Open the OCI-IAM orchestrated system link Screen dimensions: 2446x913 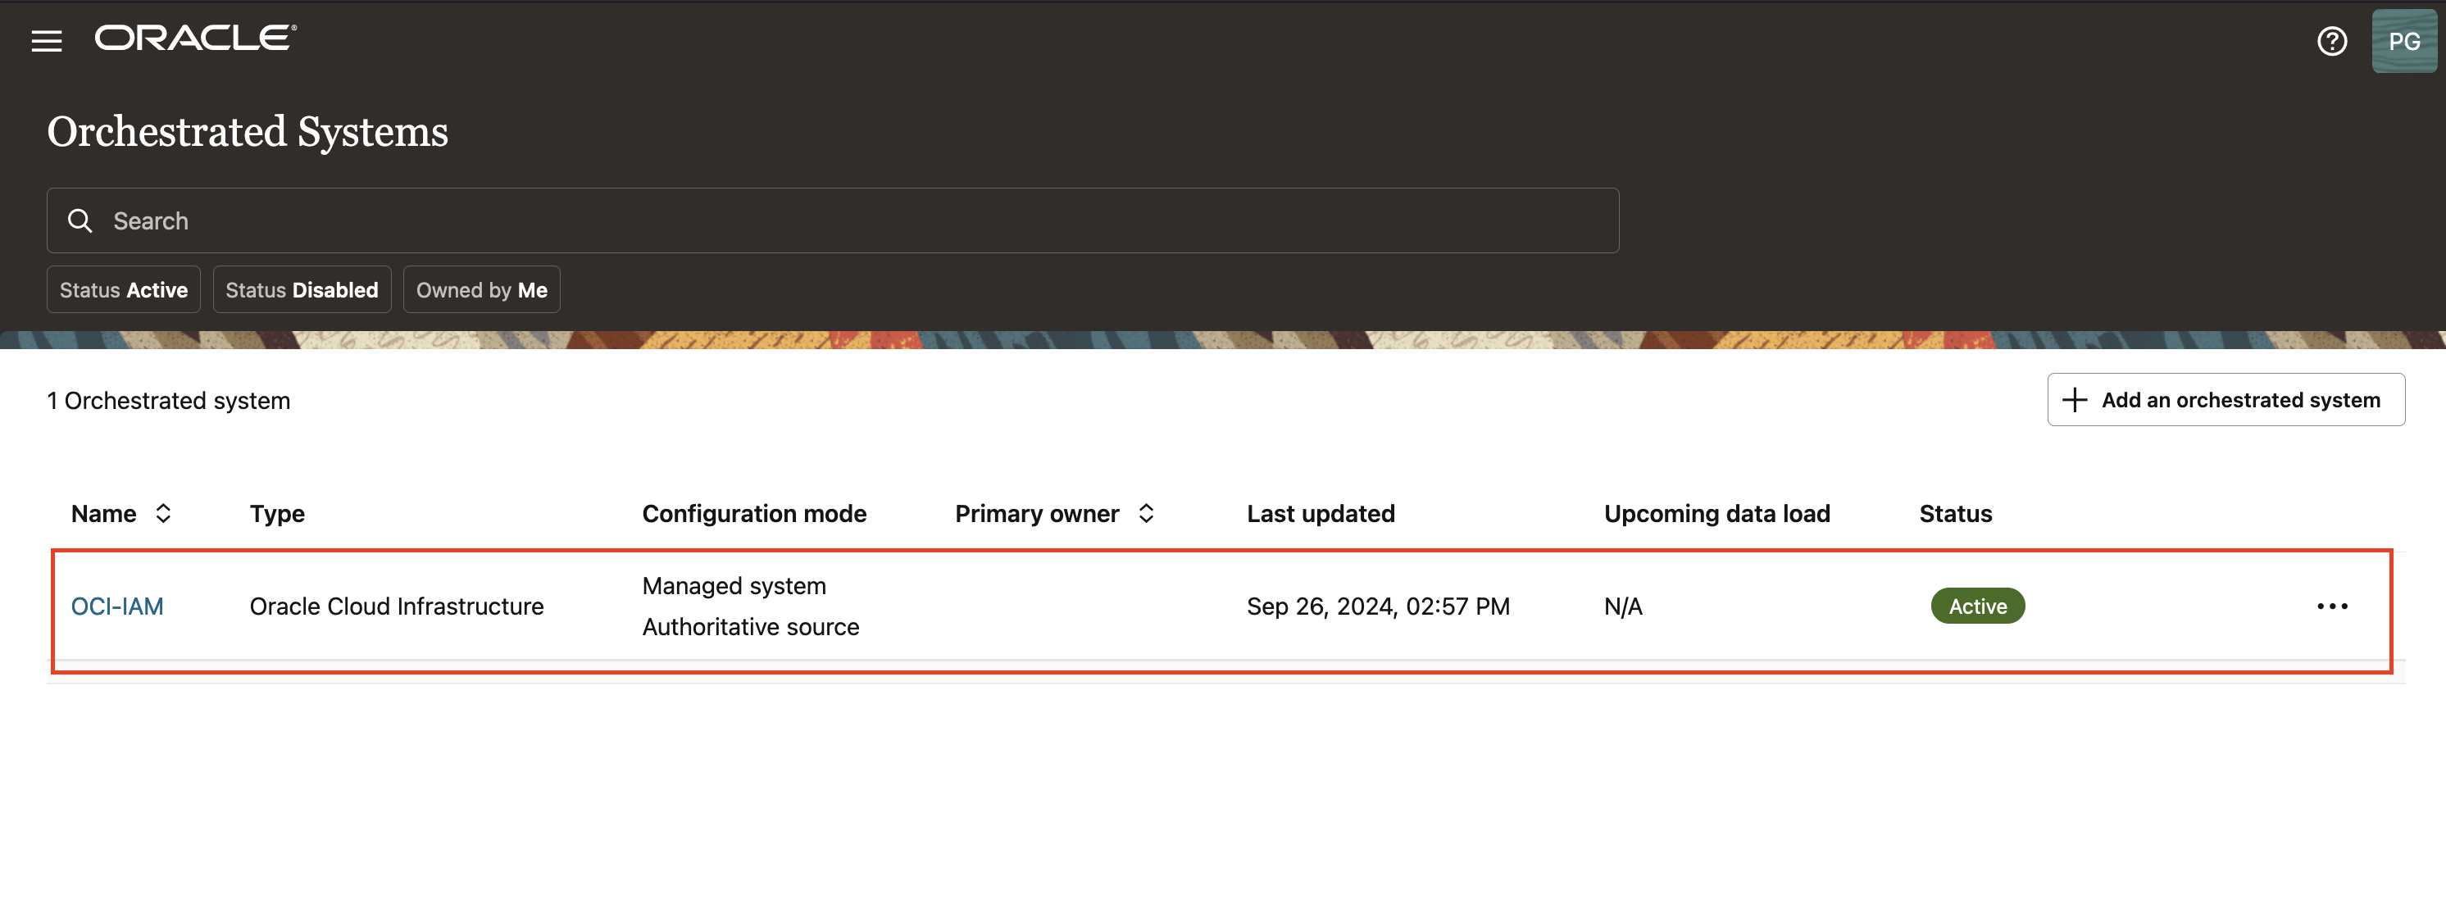click(116, 606)
